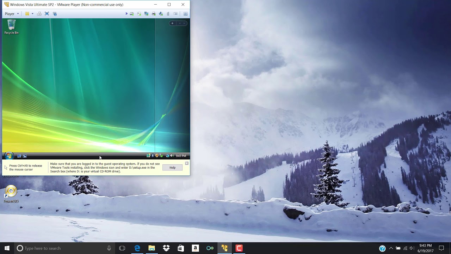
Task: Click the network adapter device icon
Action: [x=146, y=14]
